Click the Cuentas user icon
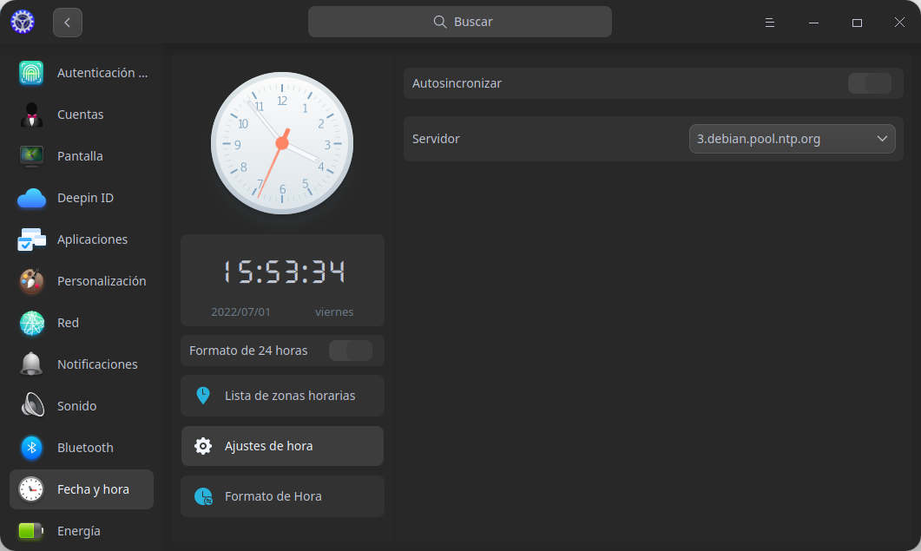The height and width of the screenshot is (551, 921). tap(31, 115)
